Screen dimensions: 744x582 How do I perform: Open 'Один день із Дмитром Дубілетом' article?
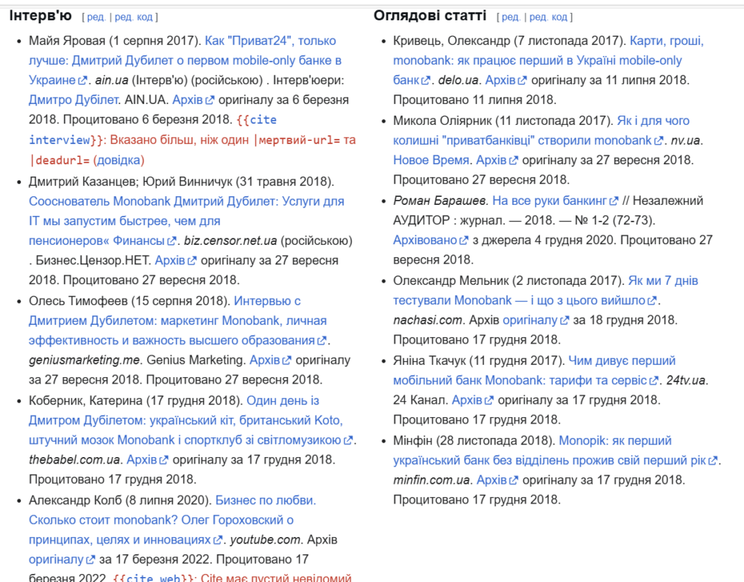(x=191, y=420)
